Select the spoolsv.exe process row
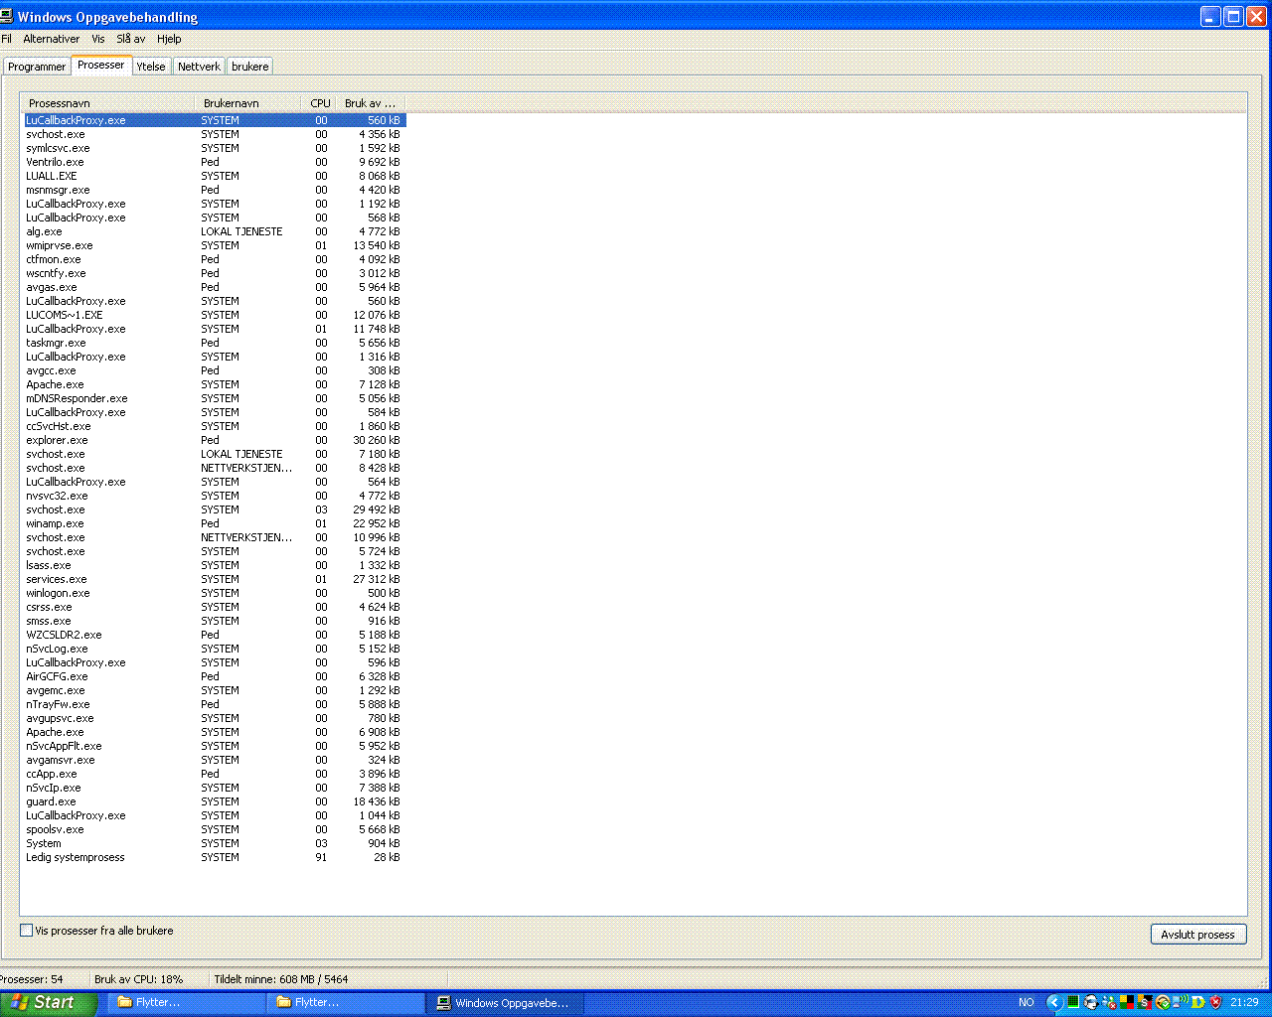Screen dimensions: 1272x1017 215,829
